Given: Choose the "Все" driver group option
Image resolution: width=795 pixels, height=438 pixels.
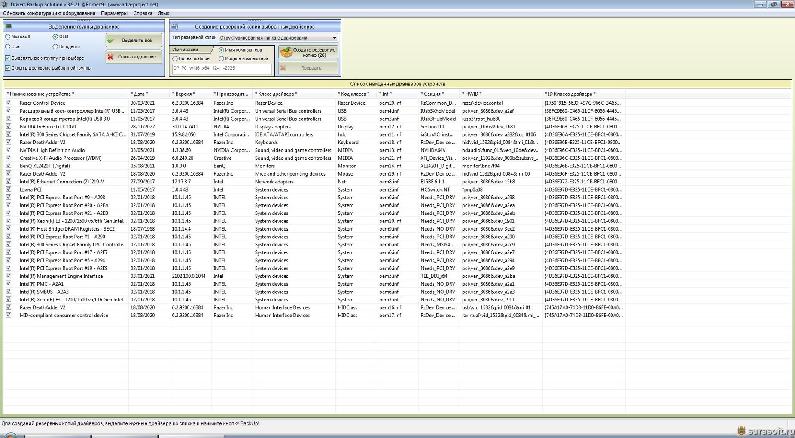Looking at the screenshot, I should coord(8,47).
